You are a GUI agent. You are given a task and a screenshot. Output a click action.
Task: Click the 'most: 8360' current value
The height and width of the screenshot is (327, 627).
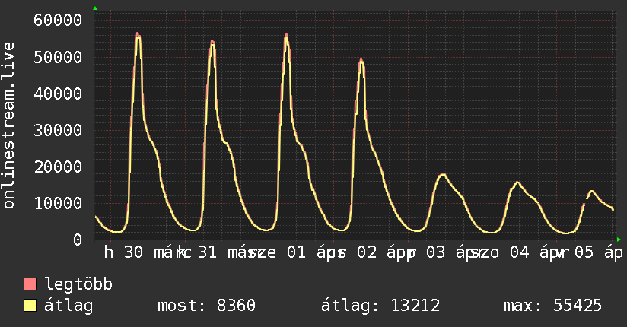coord(206,306)
